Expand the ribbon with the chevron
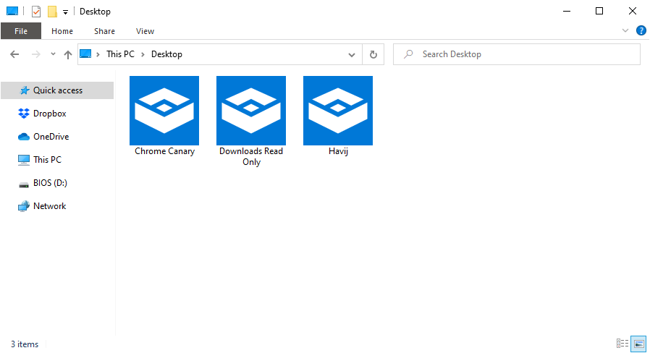Viewport: 650px width, 353px height. pyautogui.click(x=625, y=31)
